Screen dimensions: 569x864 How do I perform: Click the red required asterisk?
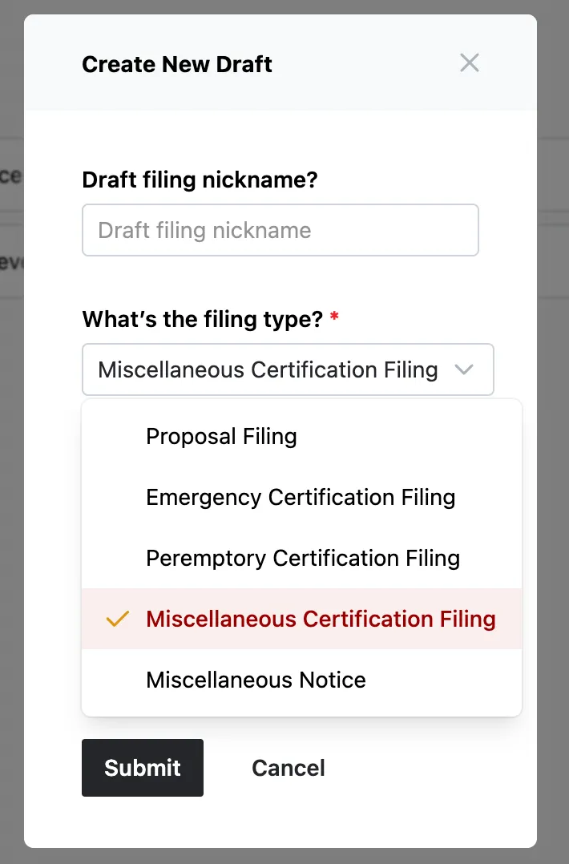coord(334,319)
